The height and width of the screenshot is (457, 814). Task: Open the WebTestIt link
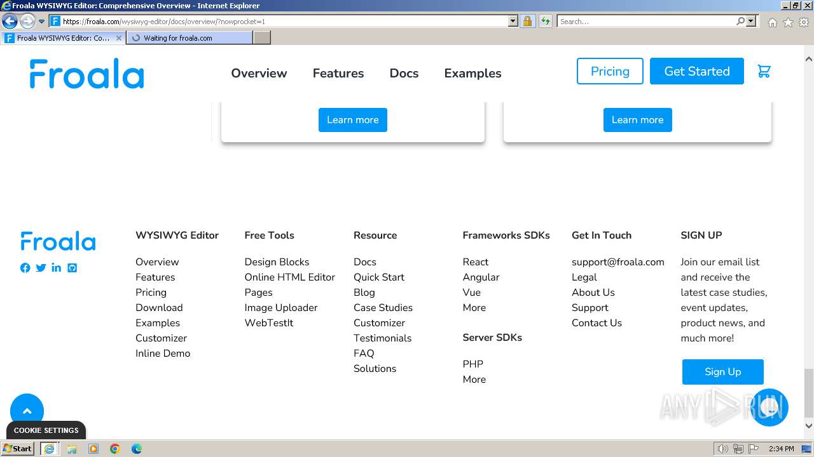pos(269,323)
